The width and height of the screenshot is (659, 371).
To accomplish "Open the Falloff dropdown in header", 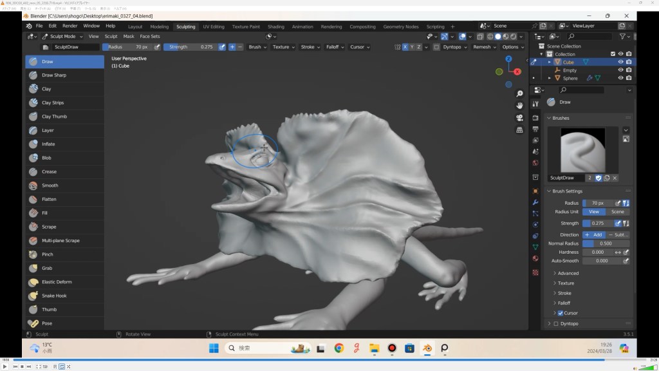I will click(334, 47).
